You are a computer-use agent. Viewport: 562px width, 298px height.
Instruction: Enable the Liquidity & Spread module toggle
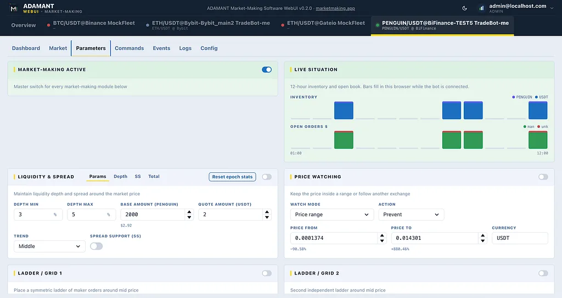tap(267, 177)
